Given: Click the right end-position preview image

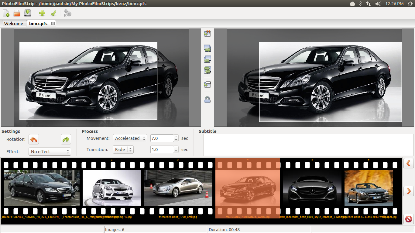Looking at the screenshot, I should pos(314,78).
